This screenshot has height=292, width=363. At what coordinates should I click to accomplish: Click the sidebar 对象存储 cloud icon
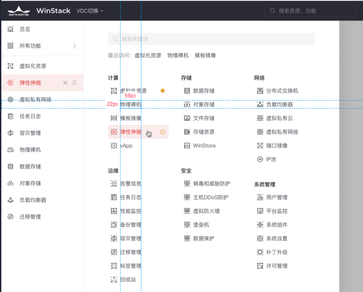tap(11, 183)
